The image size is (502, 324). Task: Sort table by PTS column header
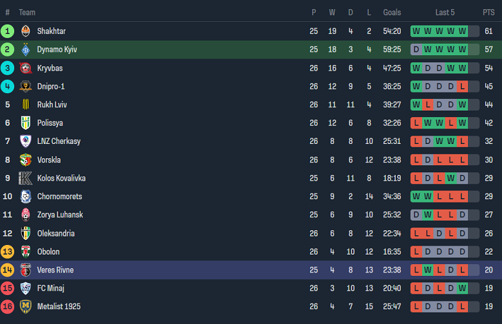tap(488, 12)
